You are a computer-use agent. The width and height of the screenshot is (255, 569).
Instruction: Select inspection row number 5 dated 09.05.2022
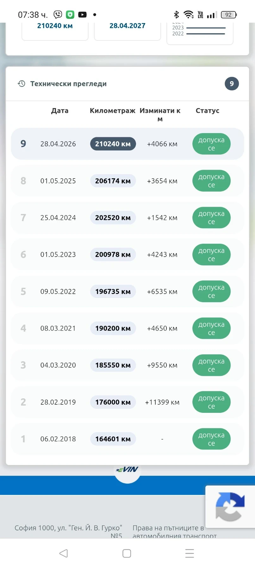[x=127, y=291]
